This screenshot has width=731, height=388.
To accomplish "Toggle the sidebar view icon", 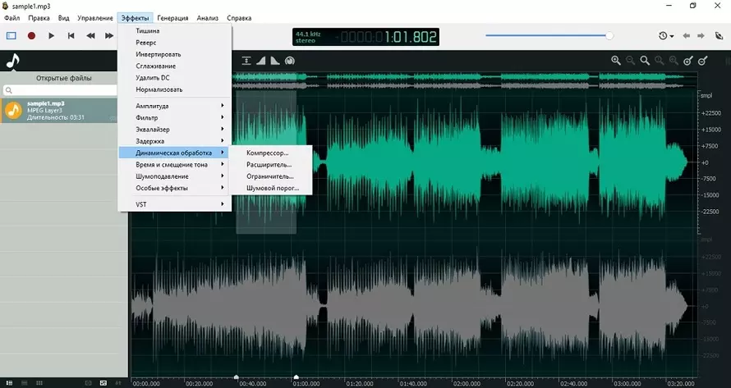I will [x=11, y=35].
